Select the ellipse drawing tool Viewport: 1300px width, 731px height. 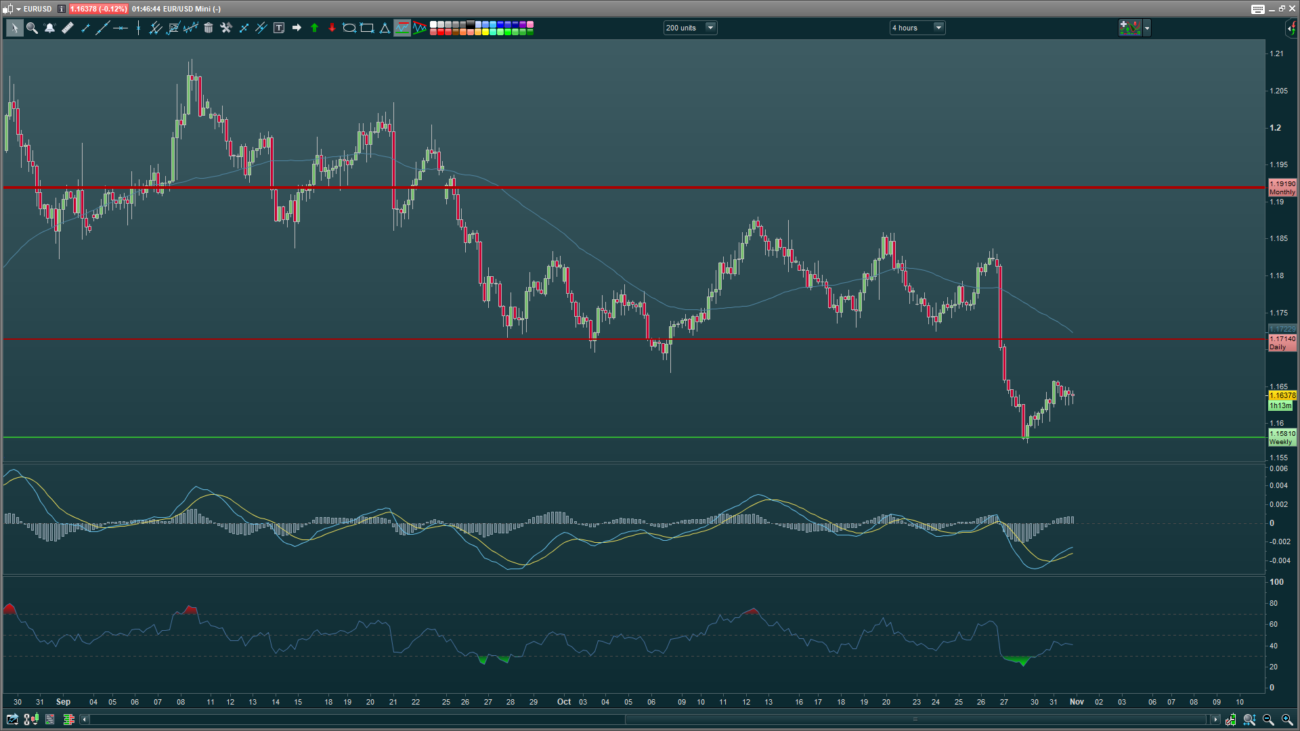pos(349,28)
